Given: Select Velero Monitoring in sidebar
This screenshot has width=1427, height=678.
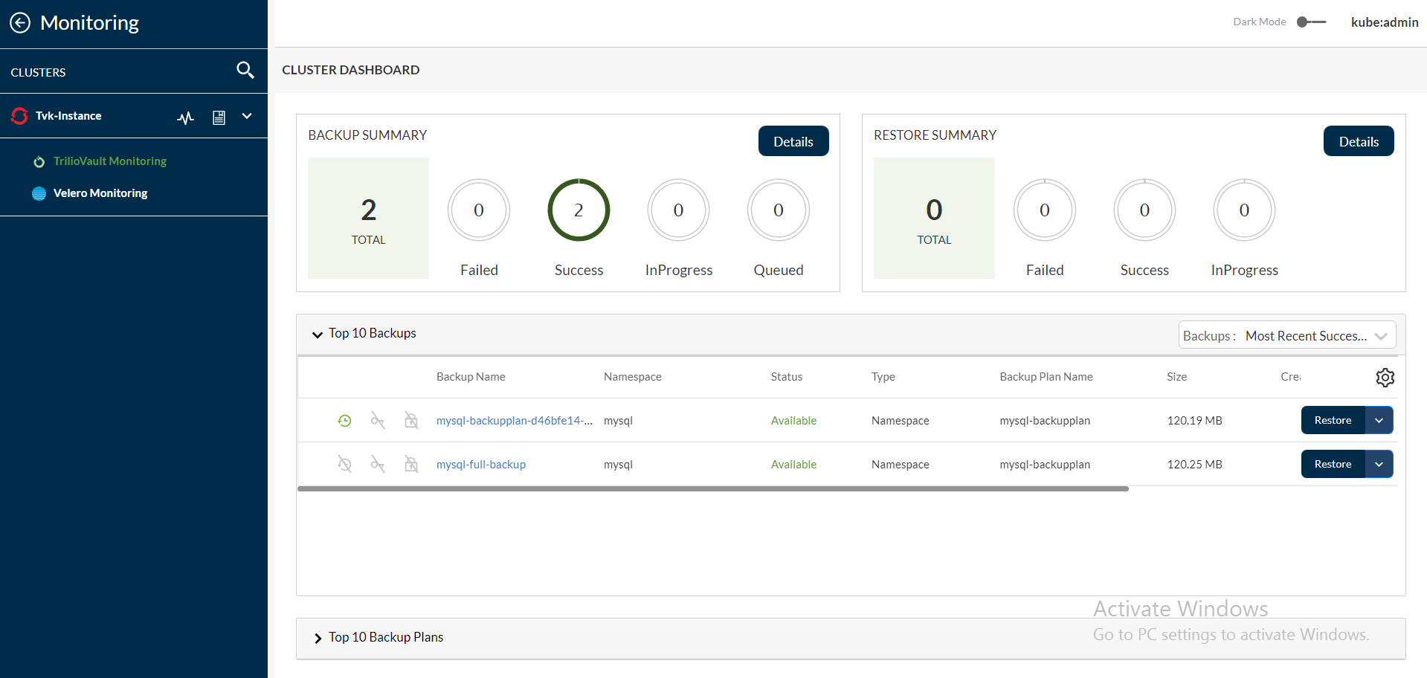Looking at the screenshot, I should [100, 193].
